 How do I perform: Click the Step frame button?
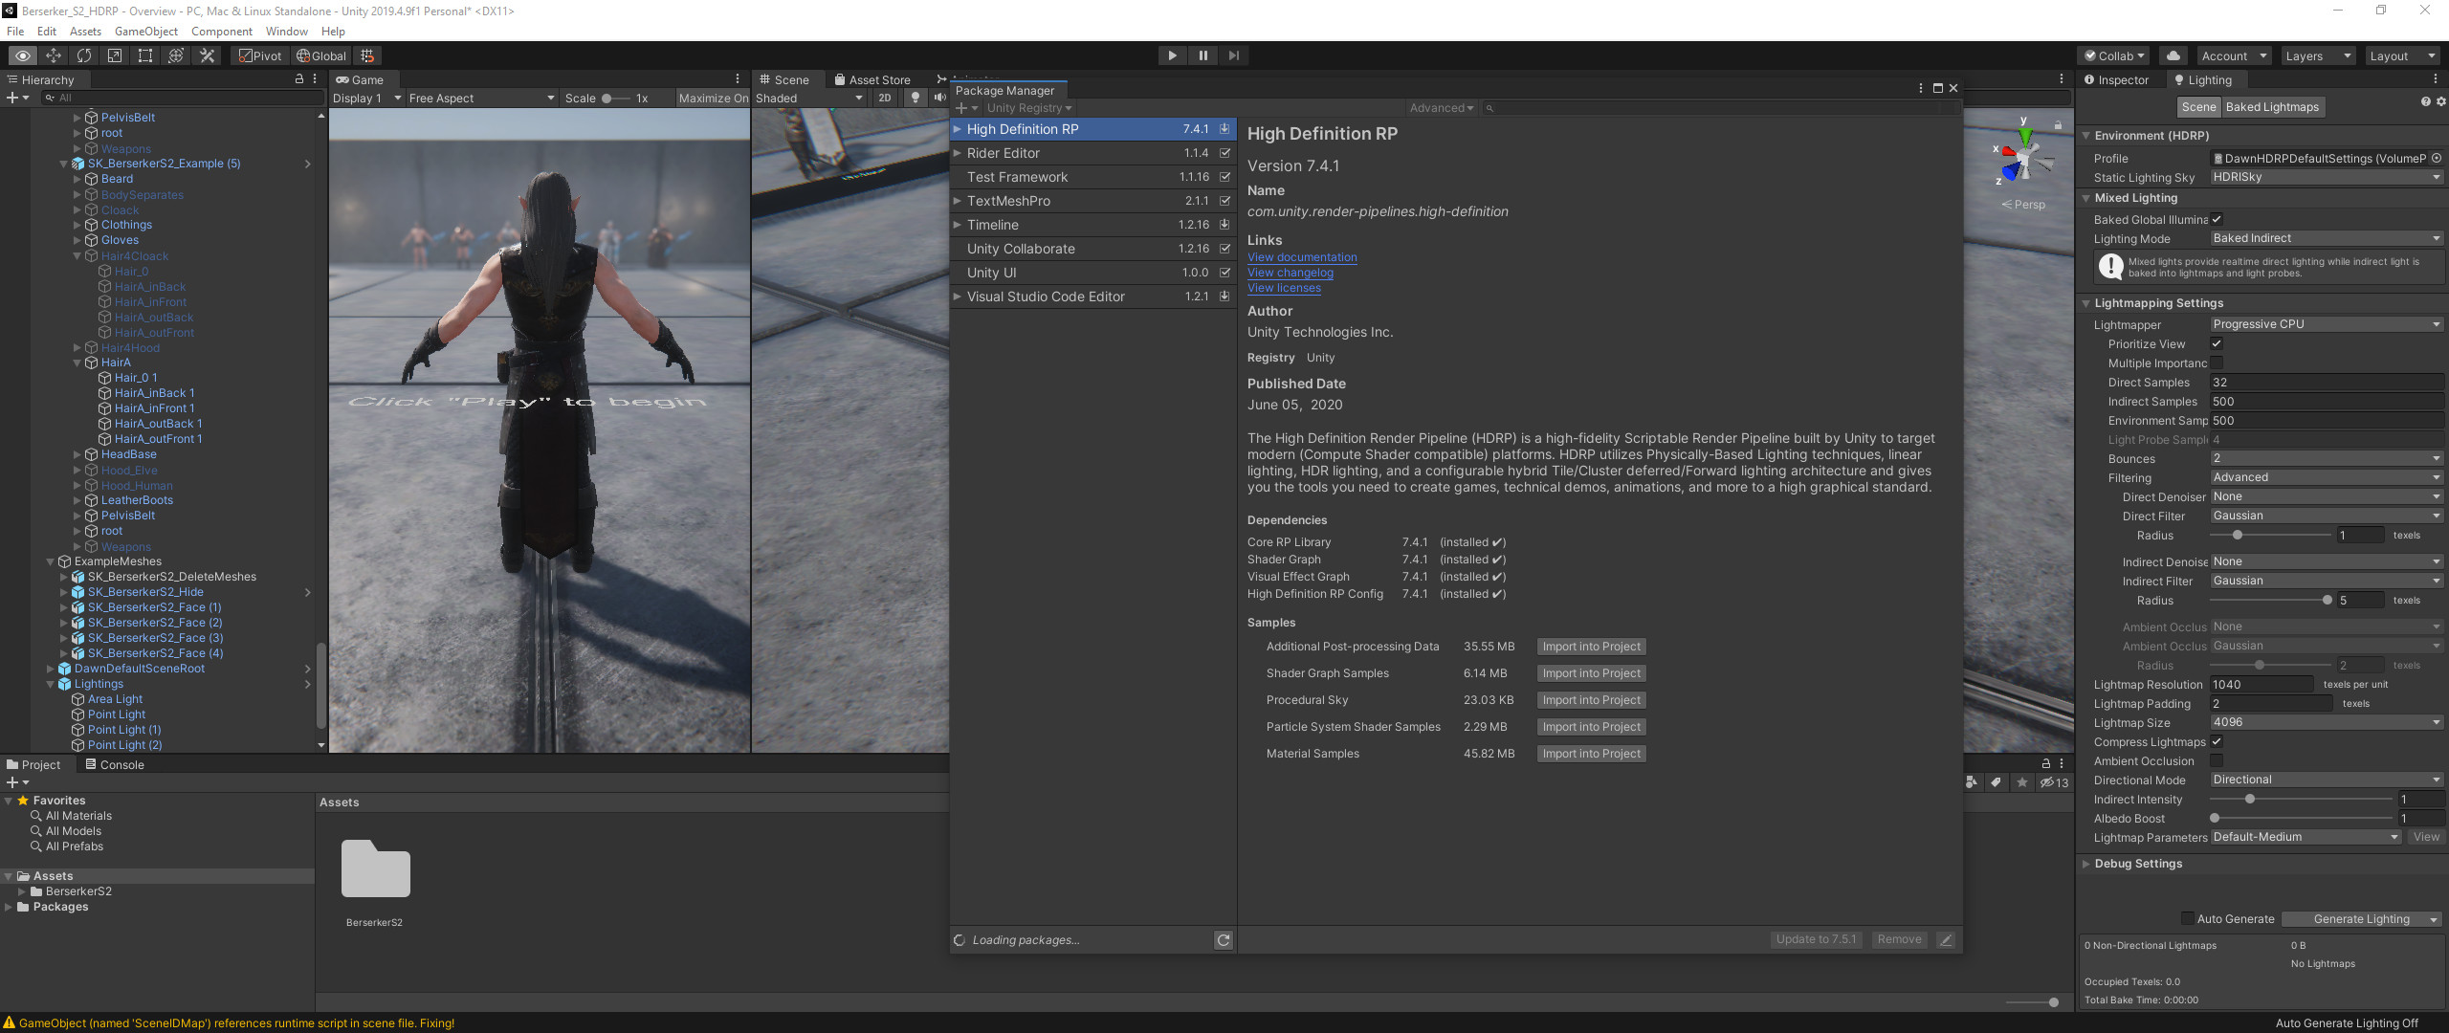pyautogui.click(x=1233, y=55)
